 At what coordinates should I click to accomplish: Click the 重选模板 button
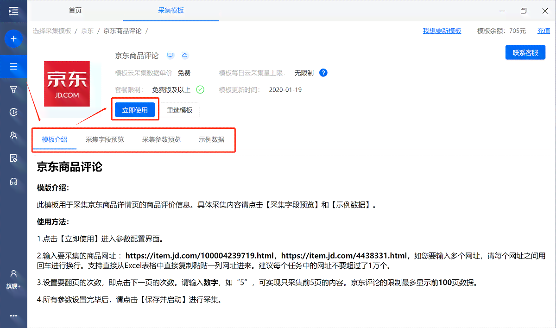(x=180, y=110)
